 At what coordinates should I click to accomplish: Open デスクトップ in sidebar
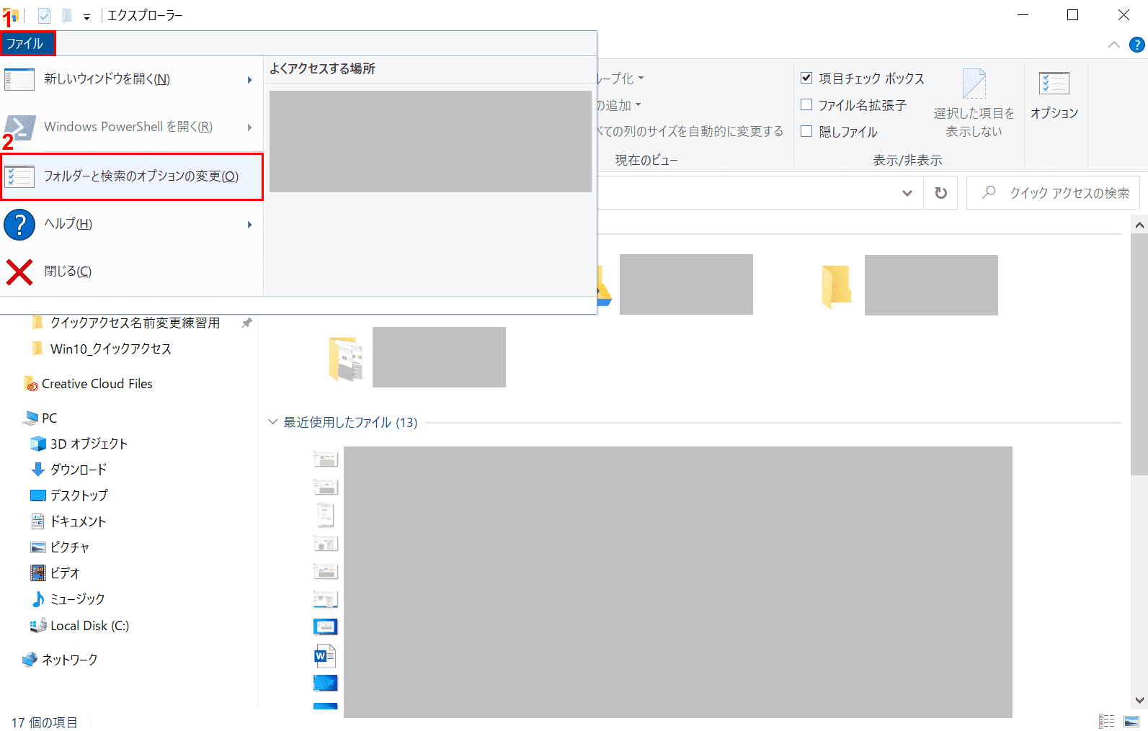(x=79, y=495)
